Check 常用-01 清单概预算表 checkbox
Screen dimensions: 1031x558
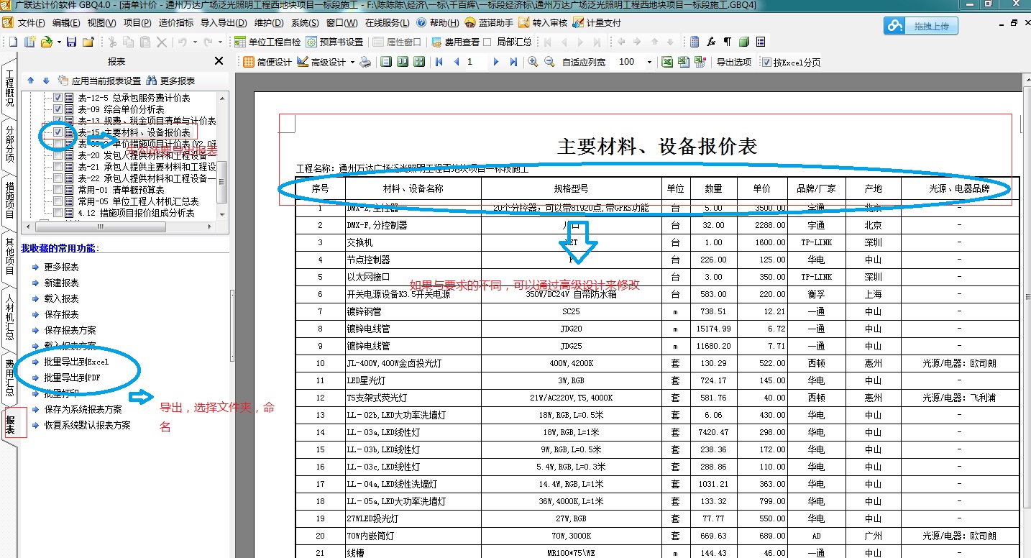pos(58,190)
